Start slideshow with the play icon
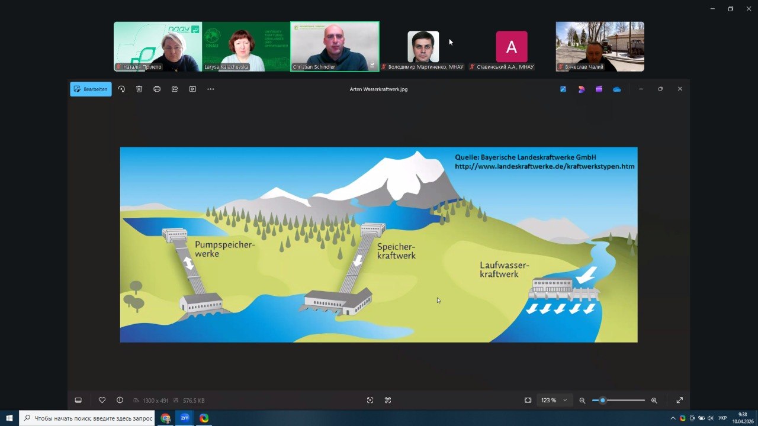This screenshot has width=758, height=426. (192, 89)
